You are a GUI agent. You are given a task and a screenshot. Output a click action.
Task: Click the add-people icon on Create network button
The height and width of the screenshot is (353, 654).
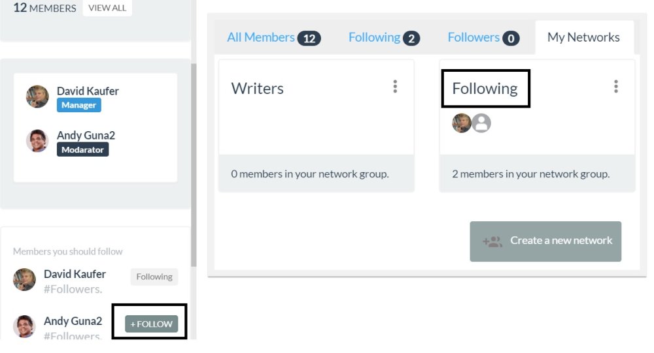tap(492, 241)
